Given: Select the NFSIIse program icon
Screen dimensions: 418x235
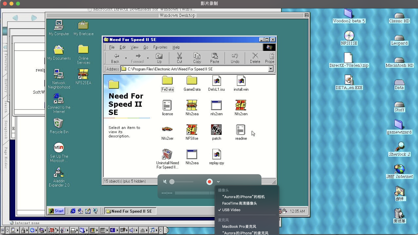Looking at the screenshot, I should point(192,132).
